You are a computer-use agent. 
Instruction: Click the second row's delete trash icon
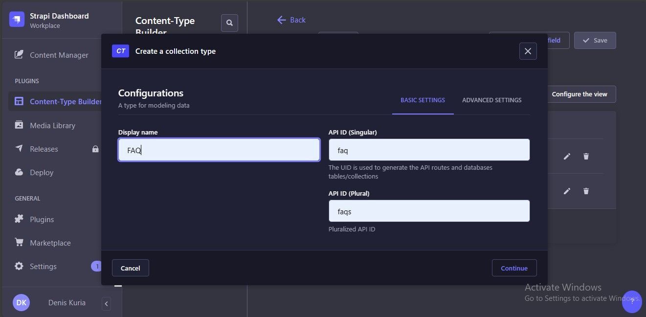tap(586, 191)
